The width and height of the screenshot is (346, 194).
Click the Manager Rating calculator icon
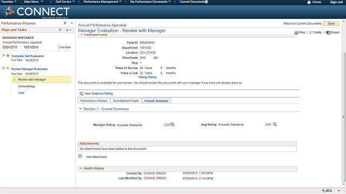coord(172,124)
